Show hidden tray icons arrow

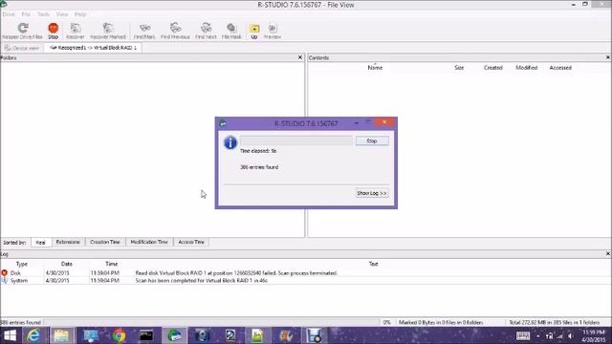click(537, 335)
